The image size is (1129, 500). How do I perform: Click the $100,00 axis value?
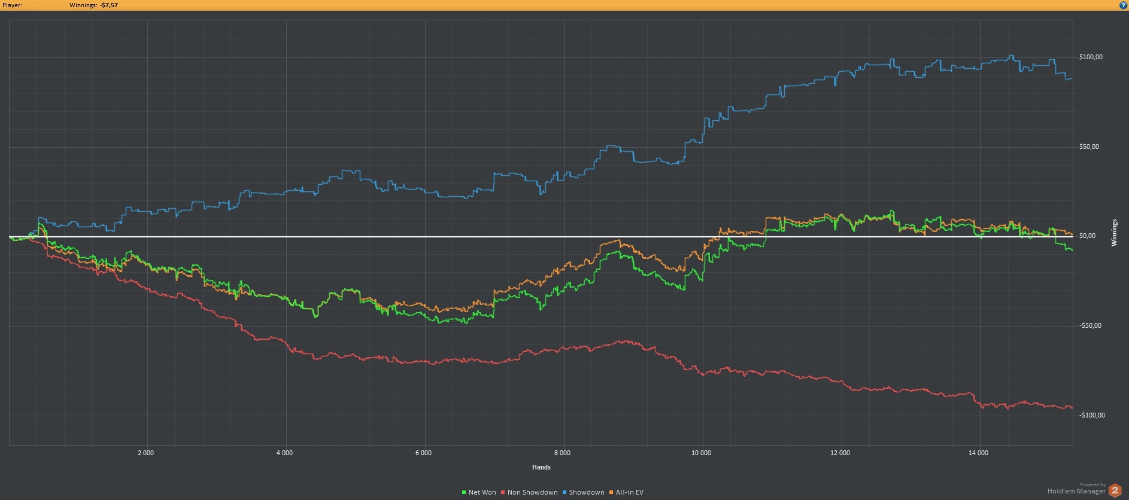click(x=1091, y=57)
